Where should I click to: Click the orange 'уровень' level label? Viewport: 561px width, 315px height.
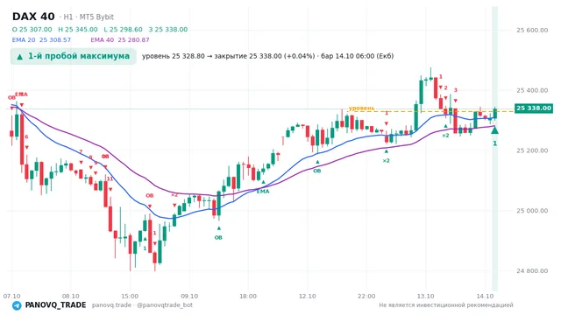tap(362, 108)
